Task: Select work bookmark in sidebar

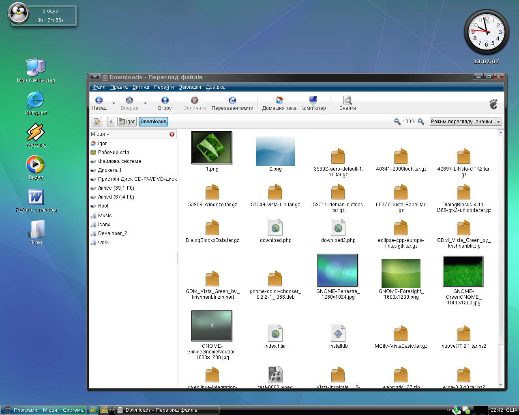Action: click(x=133, y=242)
